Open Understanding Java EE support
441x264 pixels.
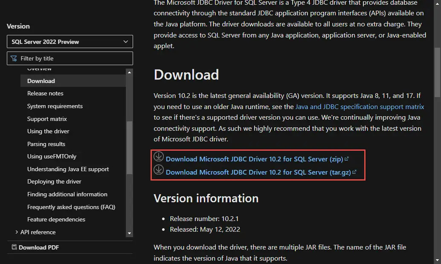(x=68, y=169)
